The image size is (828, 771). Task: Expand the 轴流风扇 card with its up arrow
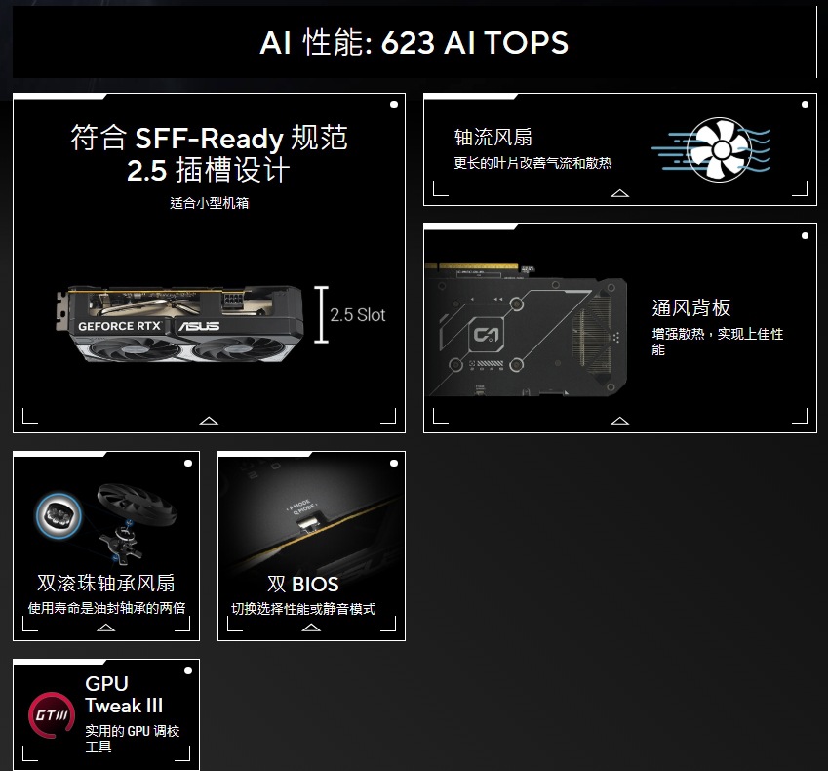coord(619,193)
